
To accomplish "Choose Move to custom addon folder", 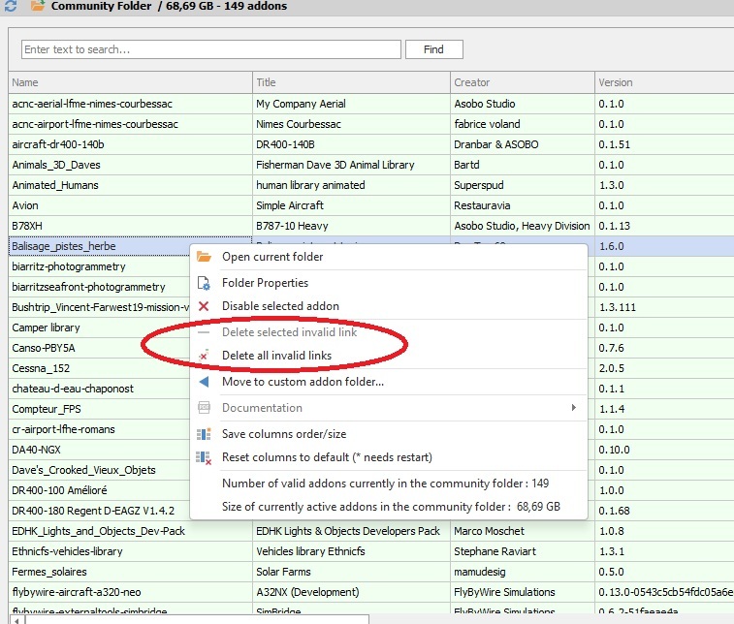I will (303, 382).
